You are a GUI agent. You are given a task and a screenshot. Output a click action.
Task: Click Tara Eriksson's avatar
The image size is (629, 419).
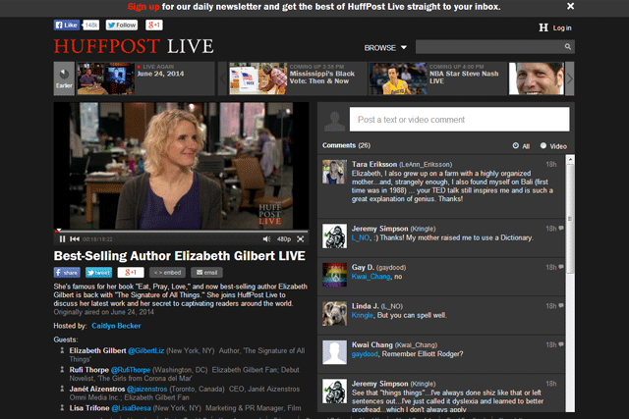[x=334, y=172]
